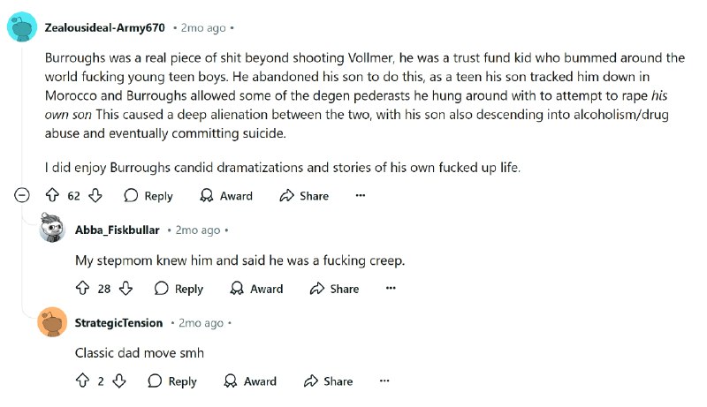Click StrategicTension's orange avatar
This screenshot has width=707, height=407.
coord(52,323)
